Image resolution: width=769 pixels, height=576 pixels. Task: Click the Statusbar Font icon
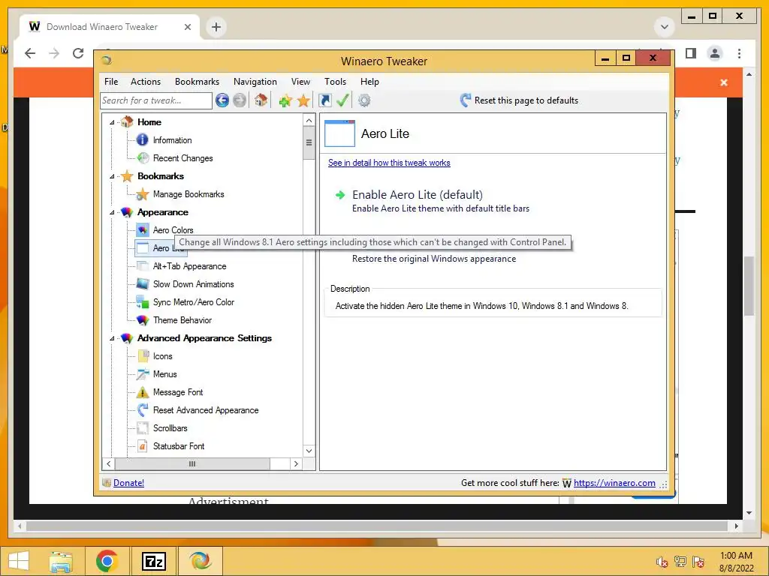pyautogui.click(x=143, y=446)
